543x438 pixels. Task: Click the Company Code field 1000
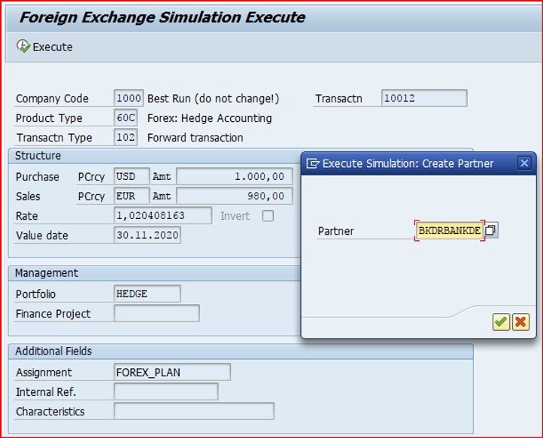(x=129, y=98)
